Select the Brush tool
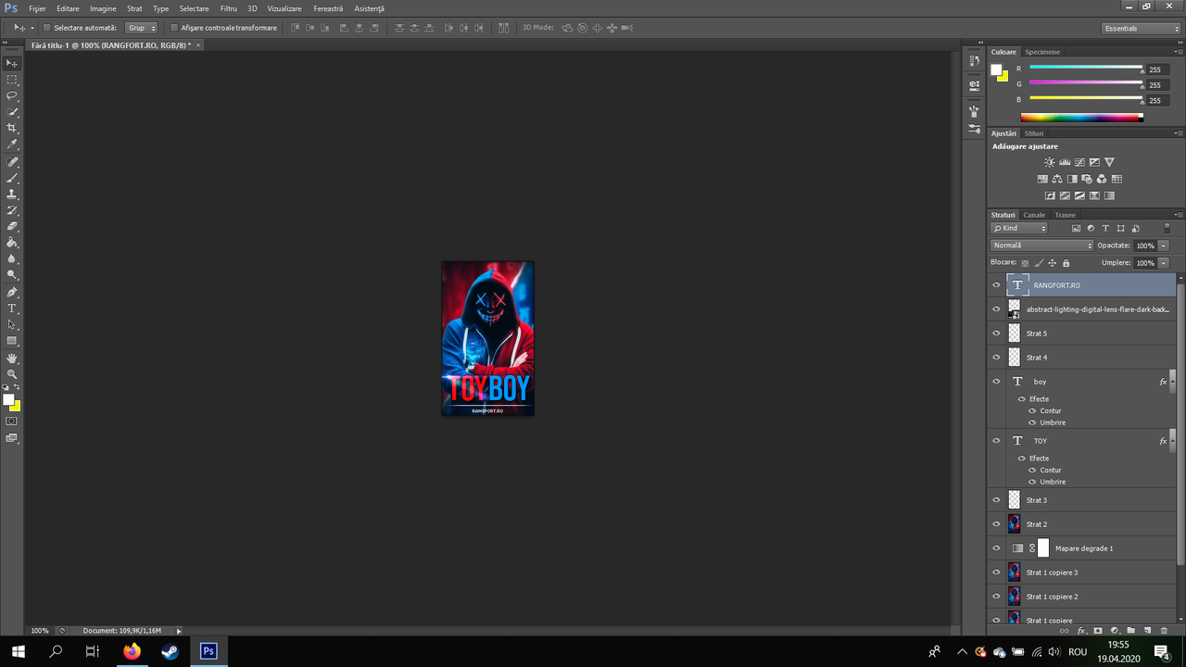 point(12,178)
